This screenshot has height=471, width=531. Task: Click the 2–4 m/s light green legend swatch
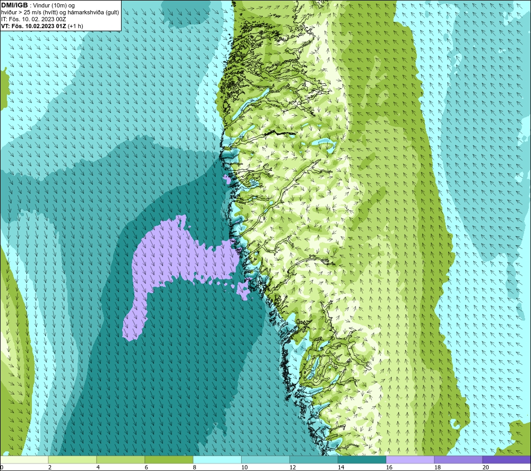[x=72, y=459]
